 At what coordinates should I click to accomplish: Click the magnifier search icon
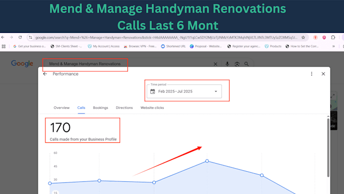pos(246,64)
